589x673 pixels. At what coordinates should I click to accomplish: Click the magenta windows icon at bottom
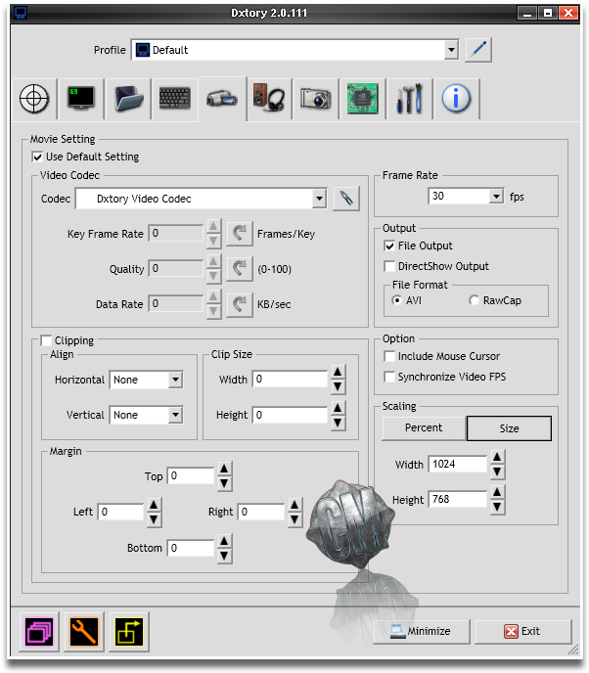point(39,632)
